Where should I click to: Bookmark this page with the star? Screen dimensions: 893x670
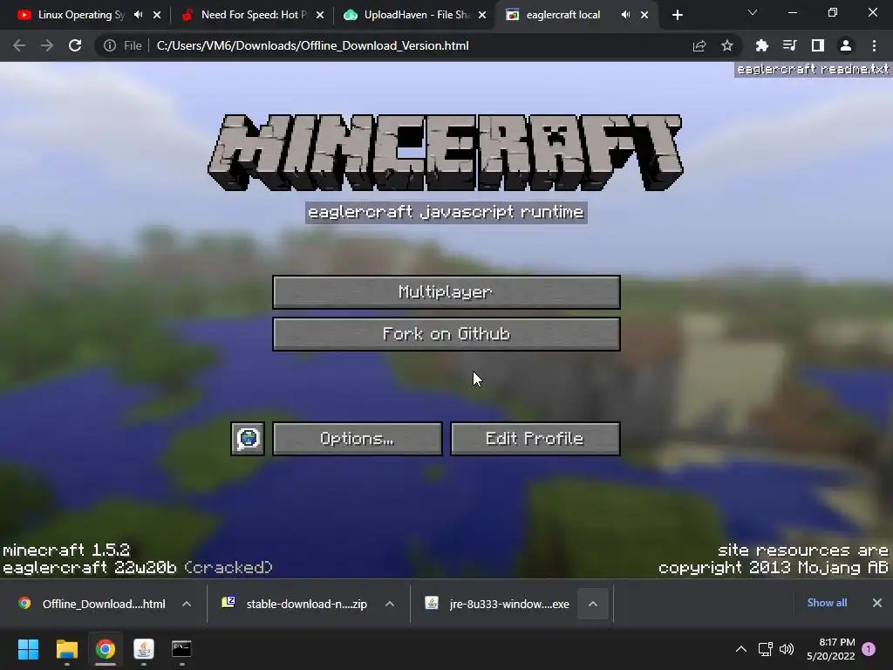[727, 45]
